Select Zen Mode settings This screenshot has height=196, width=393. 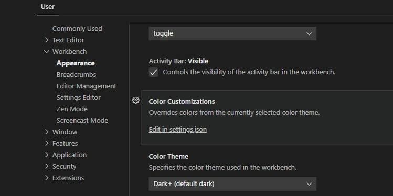coord(72,109)
